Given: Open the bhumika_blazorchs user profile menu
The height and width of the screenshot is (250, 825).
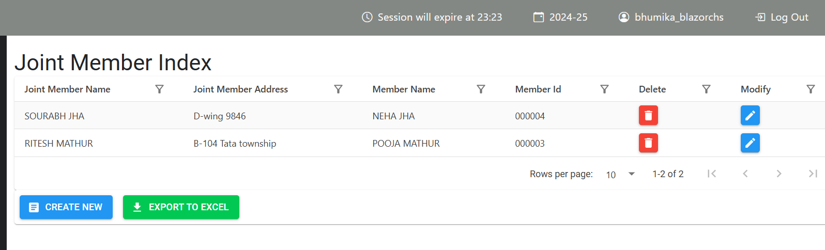Looking at the screenshot, I should (x=671, y=17).
